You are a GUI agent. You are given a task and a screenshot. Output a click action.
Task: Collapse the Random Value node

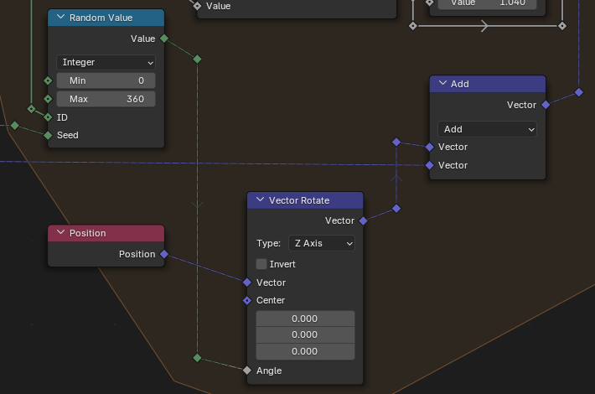click(60, 17)
